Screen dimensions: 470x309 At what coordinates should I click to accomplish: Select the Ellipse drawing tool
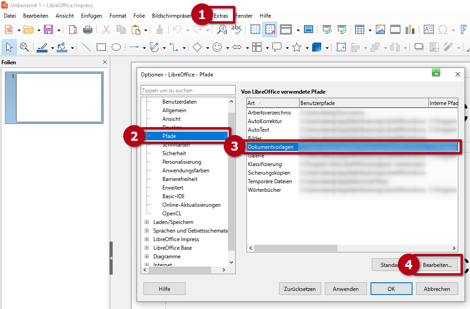[116, 47]
